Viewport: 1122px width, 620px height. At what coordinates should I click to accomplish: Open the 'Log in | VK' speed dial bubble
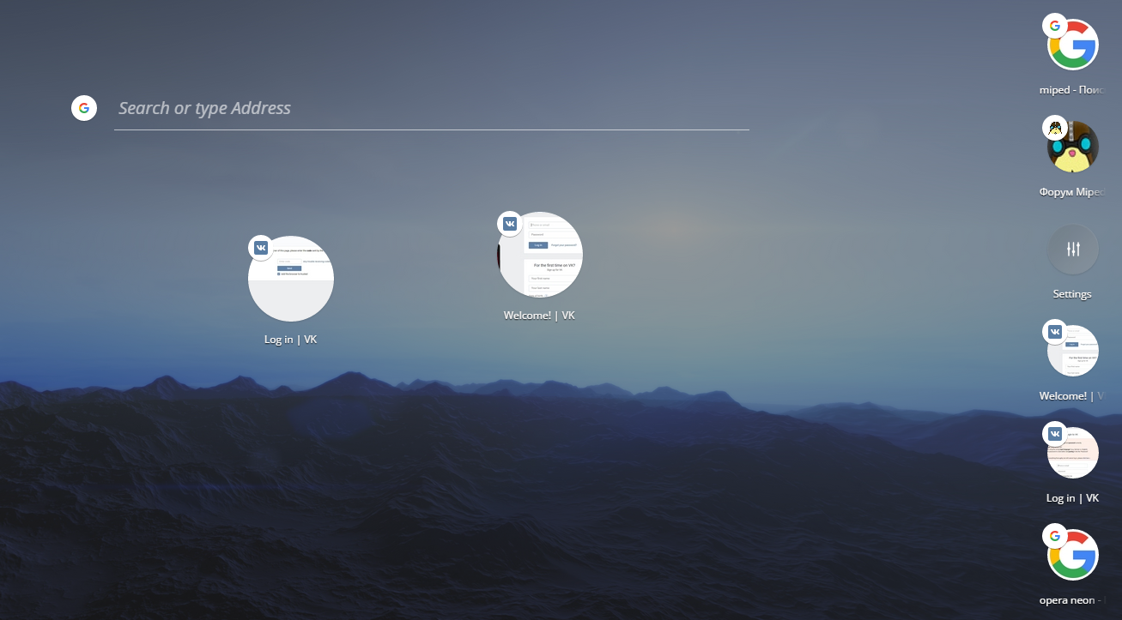291,279
